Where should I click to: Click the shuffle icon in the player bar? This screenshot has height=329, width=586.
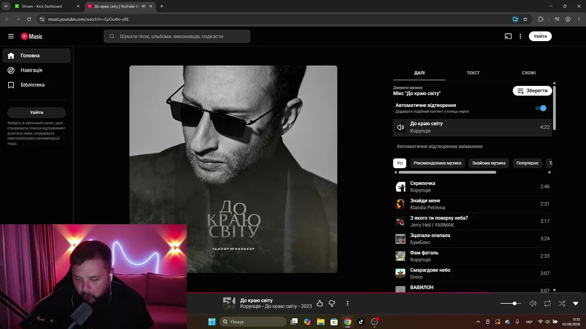pyautogui.click(x=562, y=303)
